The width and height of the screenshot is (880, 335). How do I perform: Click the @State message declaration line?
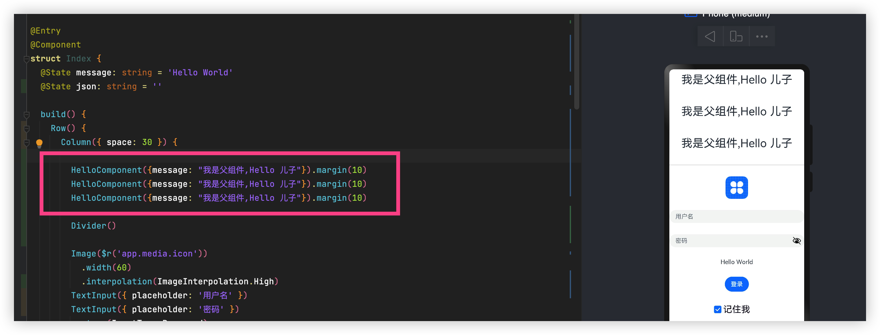point(136,73)
